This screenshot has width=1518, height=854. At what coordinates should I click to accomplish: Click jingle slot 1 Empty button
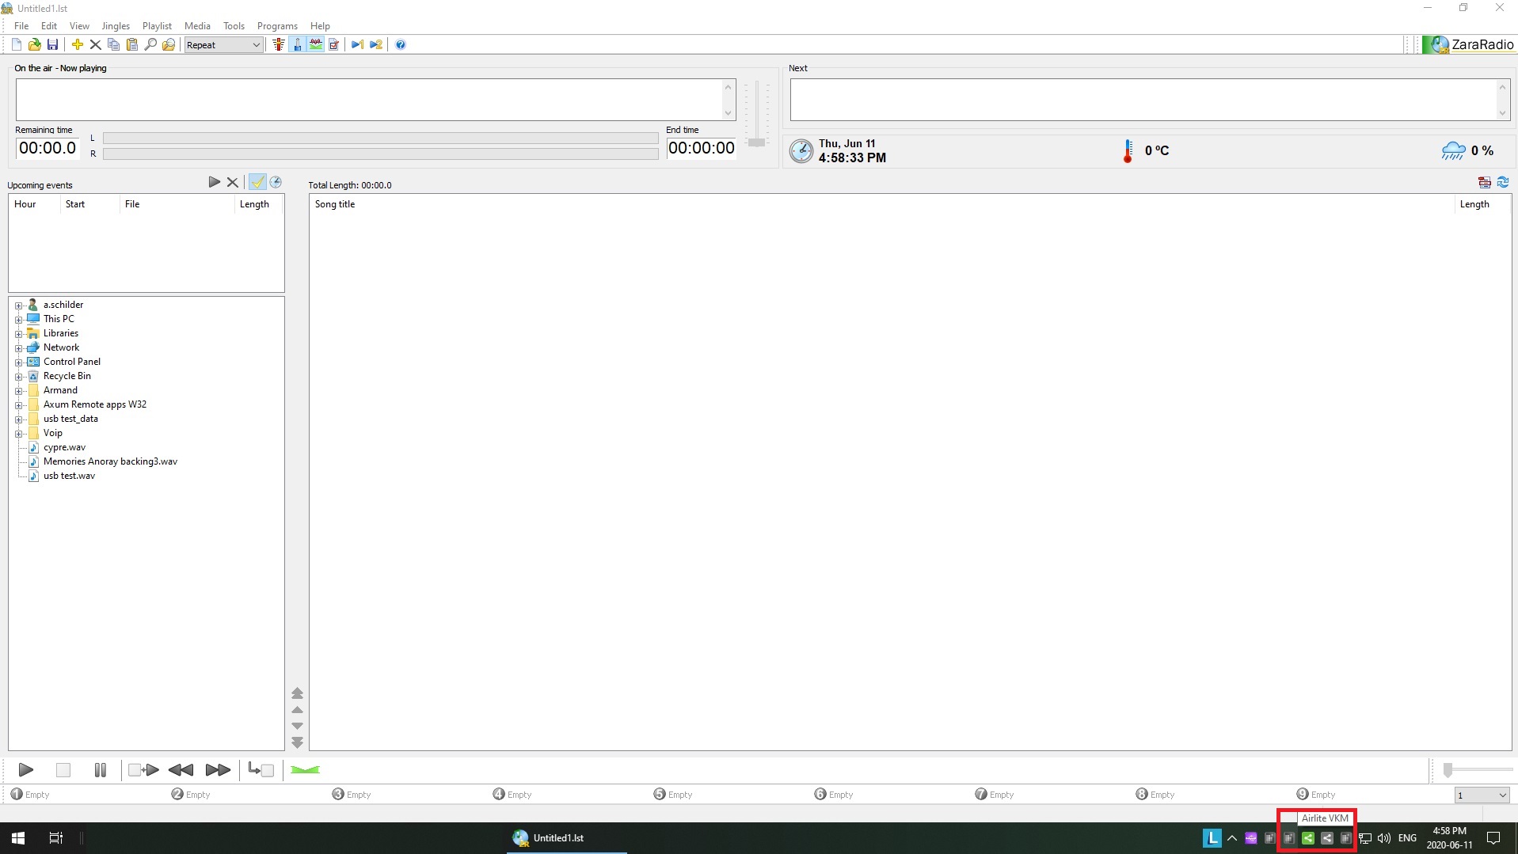pyautogui.click(x=30, y=795)
